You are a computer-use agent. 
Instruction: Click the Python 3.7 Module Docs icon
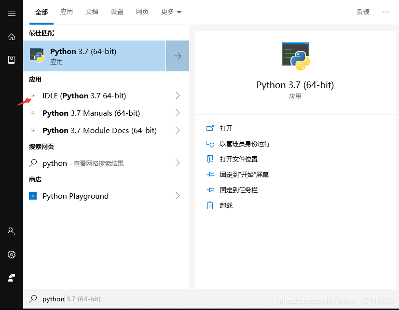click(33, 130)
